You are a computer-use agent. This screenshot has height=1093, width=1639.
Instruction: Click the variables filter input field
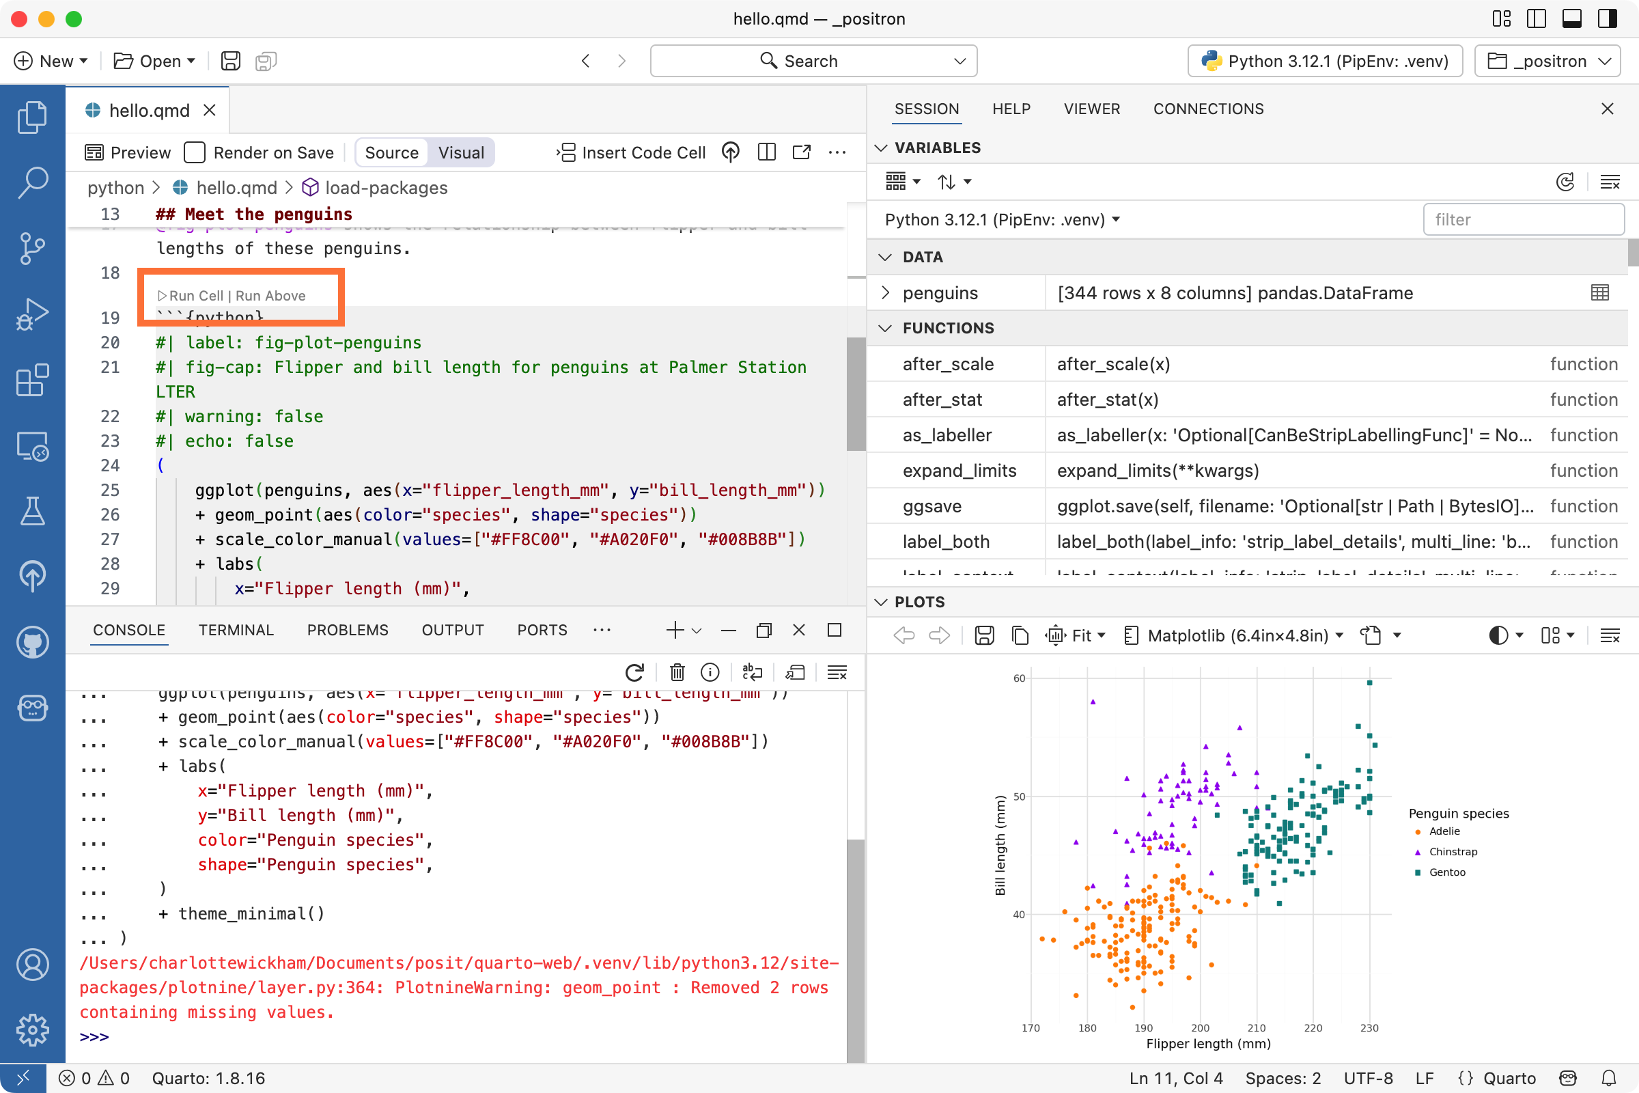coord(1524,219)
